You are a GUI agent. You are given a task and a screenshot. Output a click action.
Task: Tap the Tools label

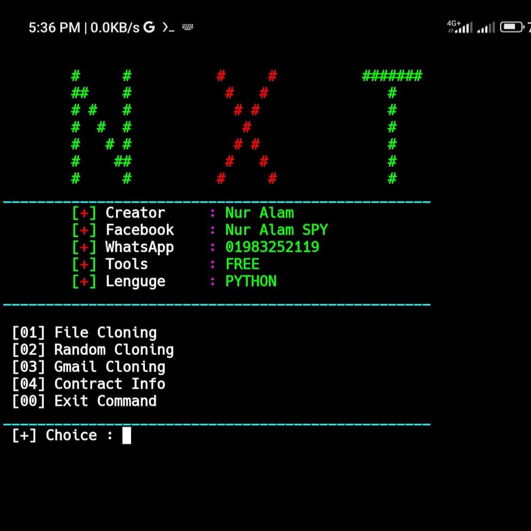point(127,264)
